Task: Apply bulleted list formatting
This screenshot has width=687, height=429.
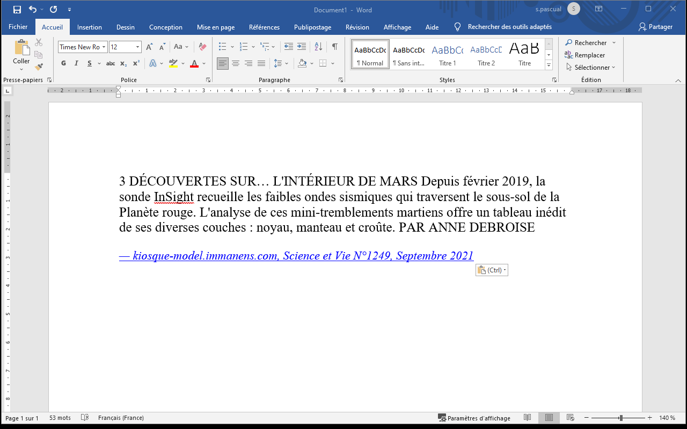Action: 223,47
